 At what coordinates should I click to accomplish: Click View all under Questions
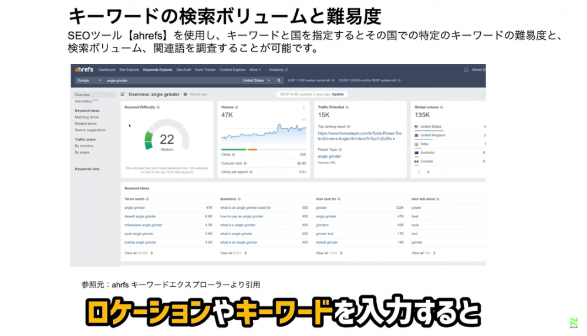[x=233, y=253]
